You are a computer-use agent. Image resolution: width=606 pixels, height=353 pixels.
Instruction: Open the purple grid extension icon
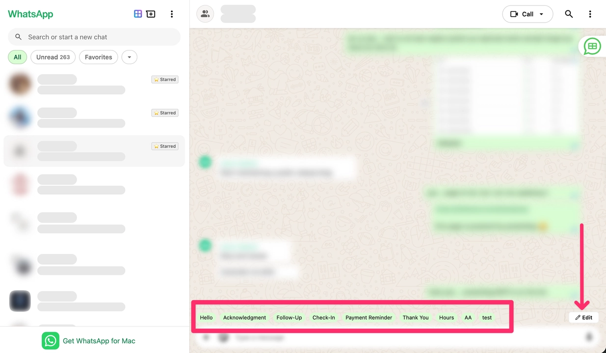click(138, 14)
